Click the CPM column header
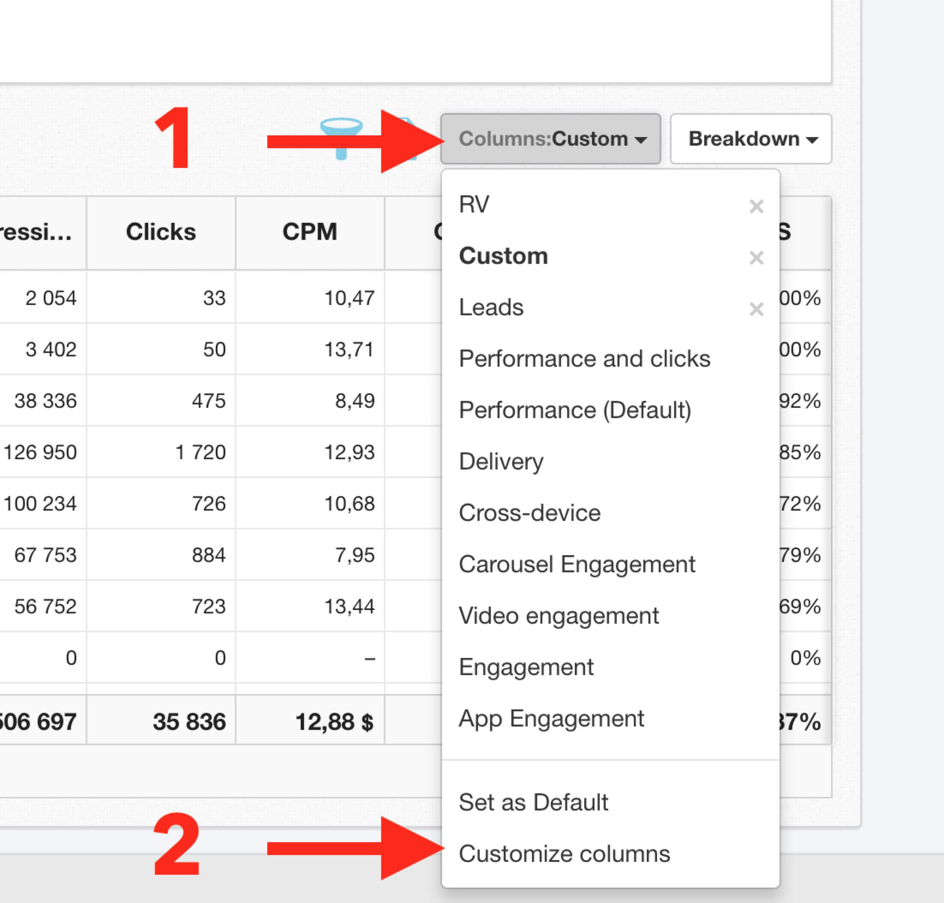Viewport: 944px width, 903px height. coord(310,232)
